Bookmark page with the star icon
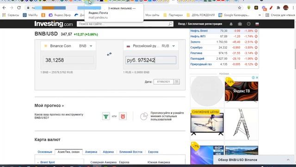Screen dimensions: 296x167 point(240,8)
